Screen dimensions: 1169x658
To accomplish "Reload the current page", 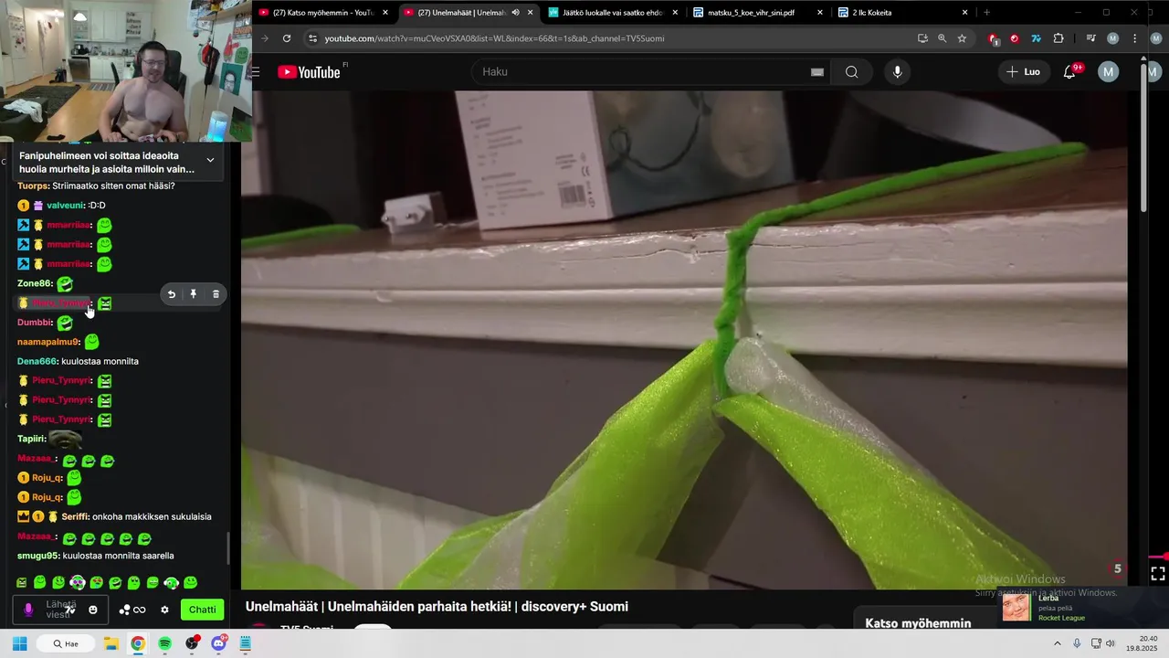I will [x=287, y=38].
